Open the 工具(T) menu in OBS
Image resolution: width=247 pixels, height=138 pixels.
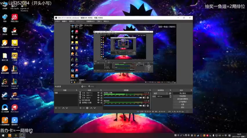point(99,21)
